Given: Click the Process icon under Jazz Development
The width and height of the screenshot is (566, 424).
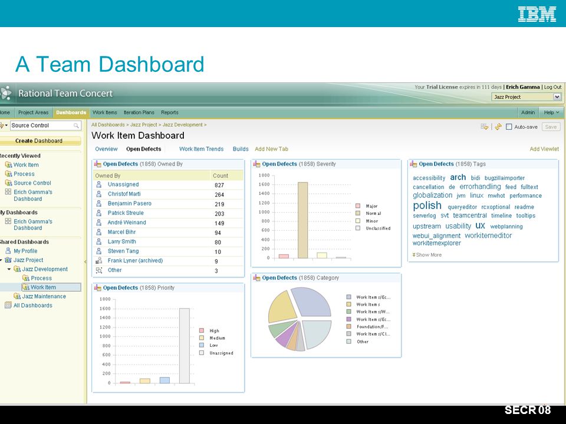Looking at the screenshot, I should [x=25, y=278].
